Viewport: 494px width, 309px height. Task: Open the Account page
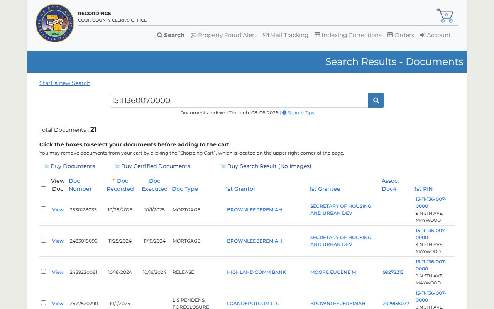coord(435,35)
